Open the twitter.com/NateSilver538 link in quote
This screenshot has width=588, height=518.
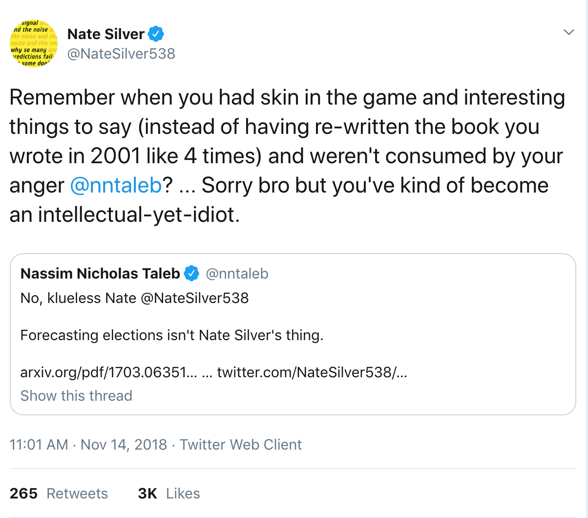click(312, 372)
